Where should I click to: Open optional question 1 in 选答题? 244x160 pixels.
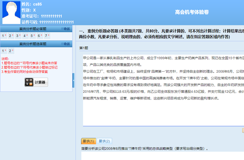pyautogui.click(x=3, y=51)
